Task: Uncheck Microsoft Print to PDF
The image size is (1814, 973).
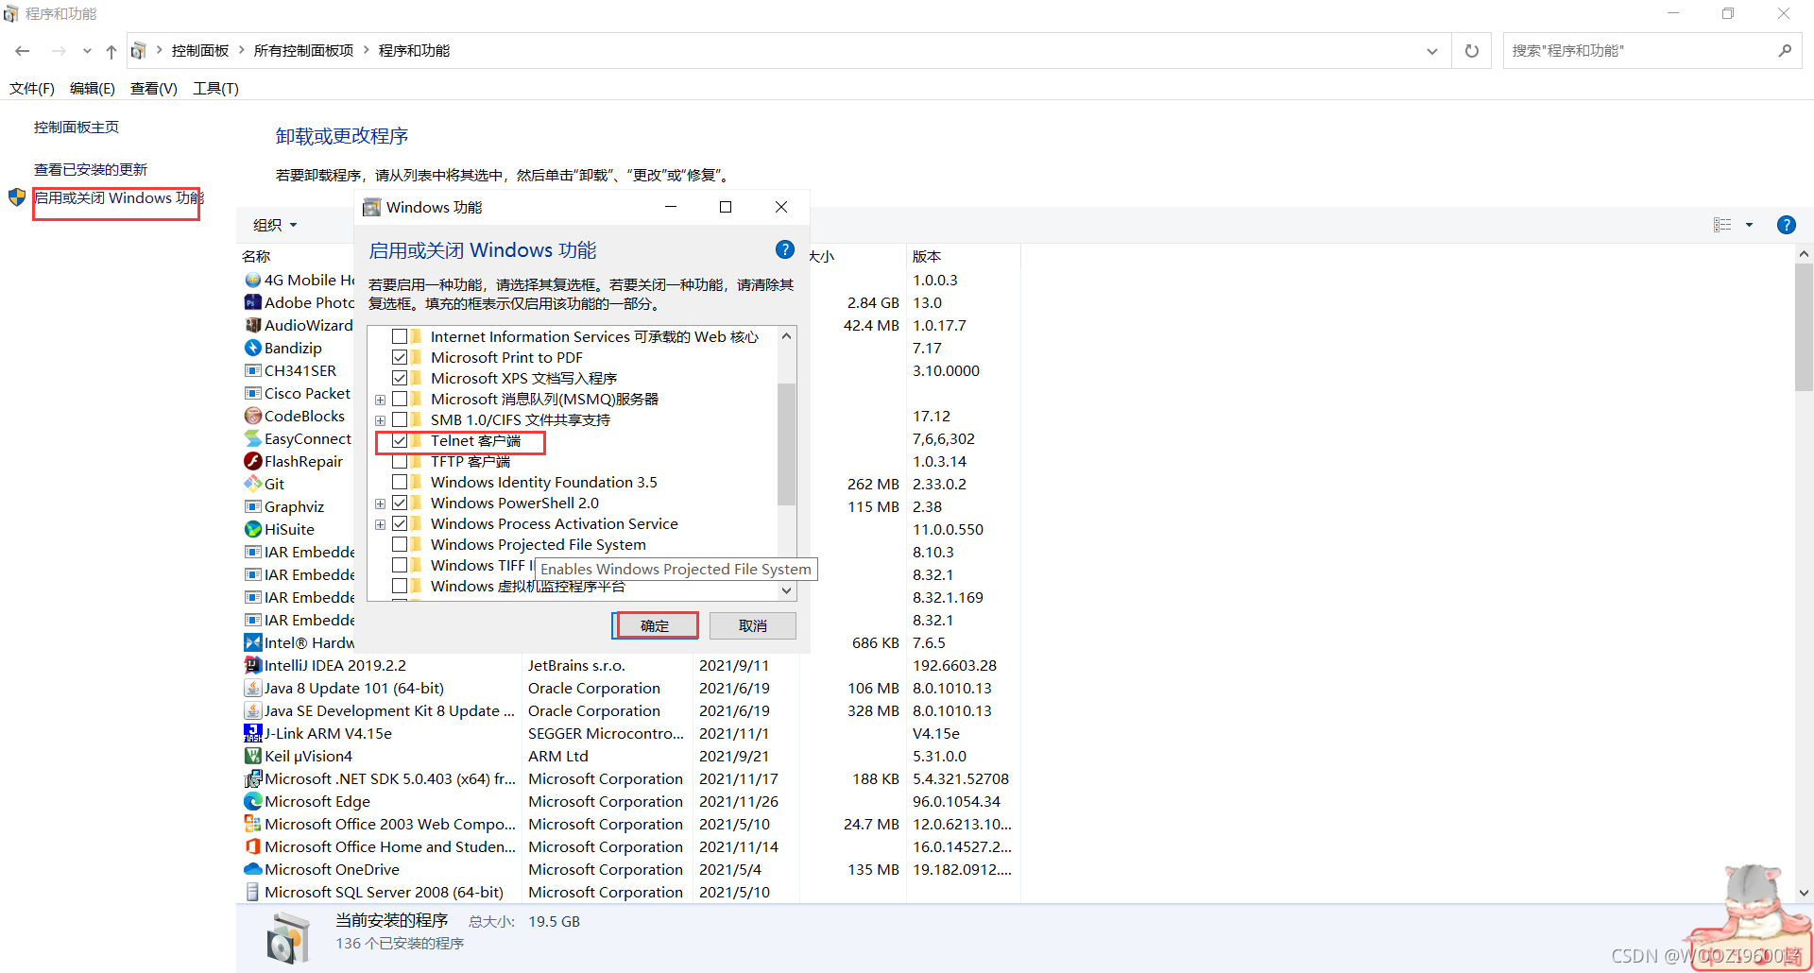Action: (400, 357)
